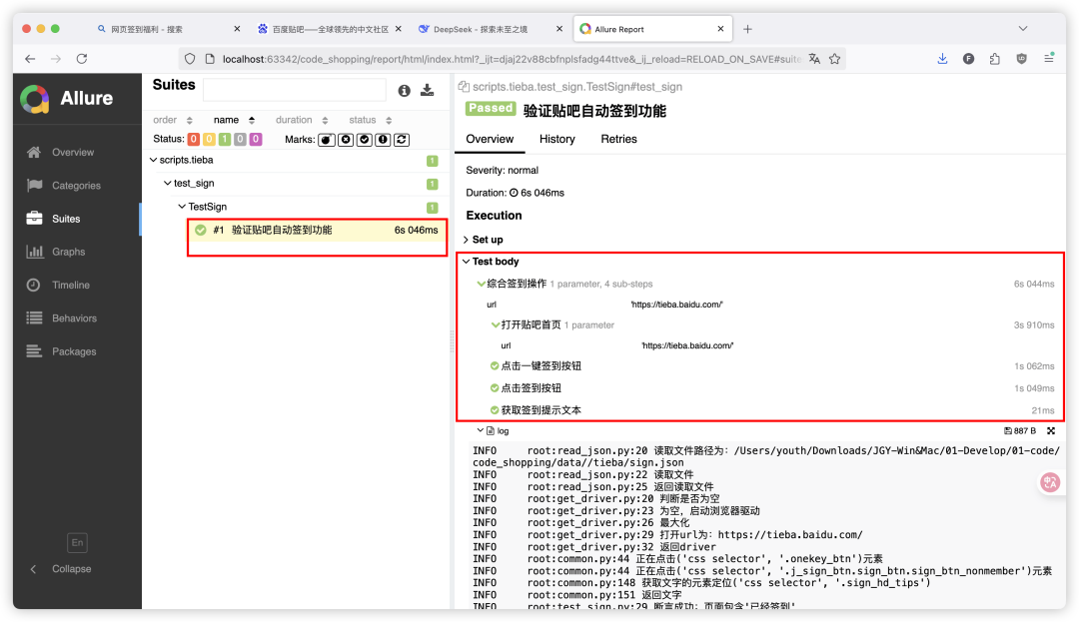1079x622 pixels.
Task: Click the copy icon before test full name
Action: click(x=464, y=87)
